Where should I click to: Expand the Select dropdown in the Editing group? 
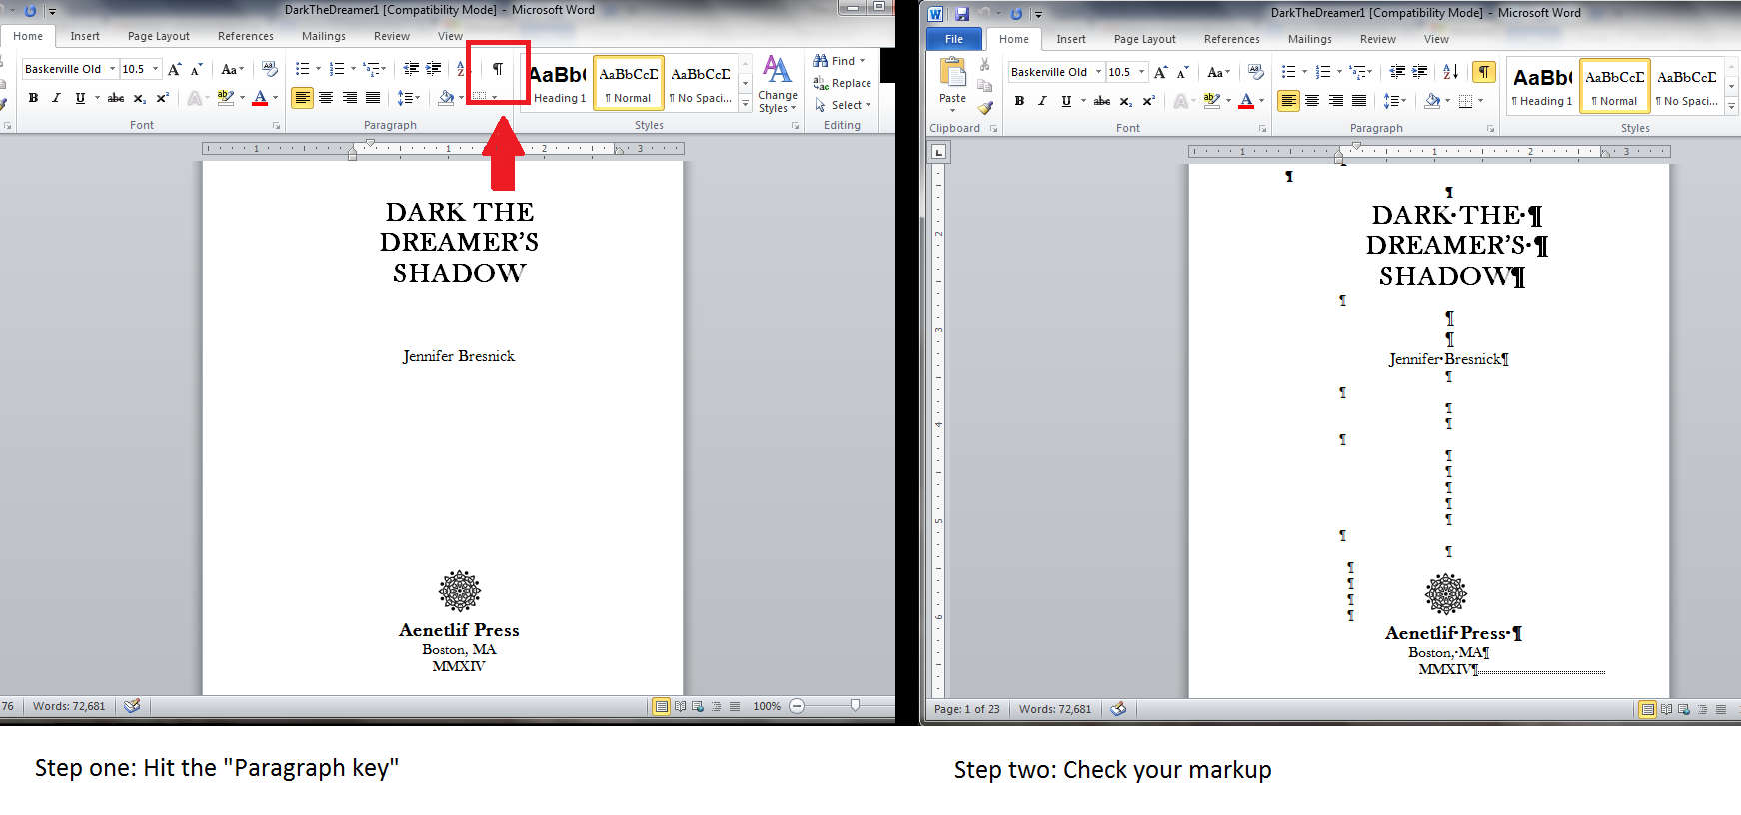click(x=845, y=105)
